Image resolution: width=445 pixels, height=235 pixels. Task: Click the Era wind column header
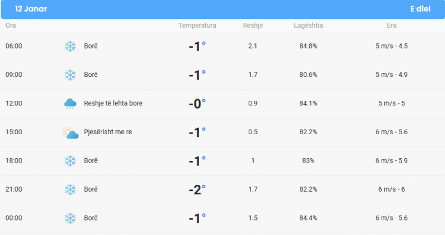pyautogui.click(x=392, y=26)
